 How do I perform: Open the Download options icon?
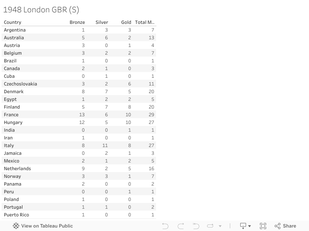click(245, 226)
